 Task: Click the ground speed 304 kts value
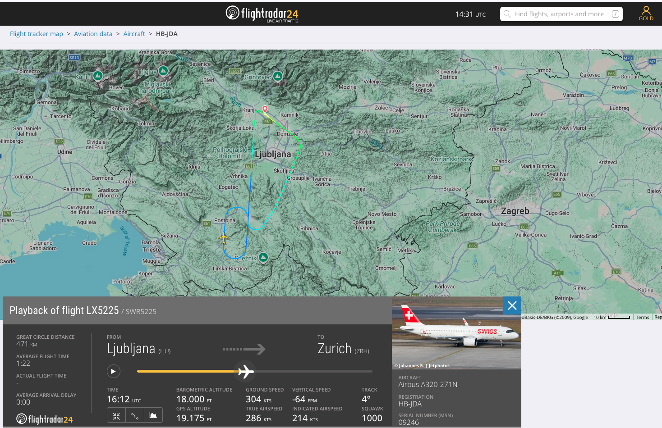point(259,399)
